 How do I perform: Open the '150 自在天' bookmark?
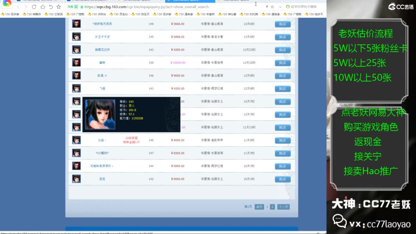pyautogui.click(x=140, y=14)
